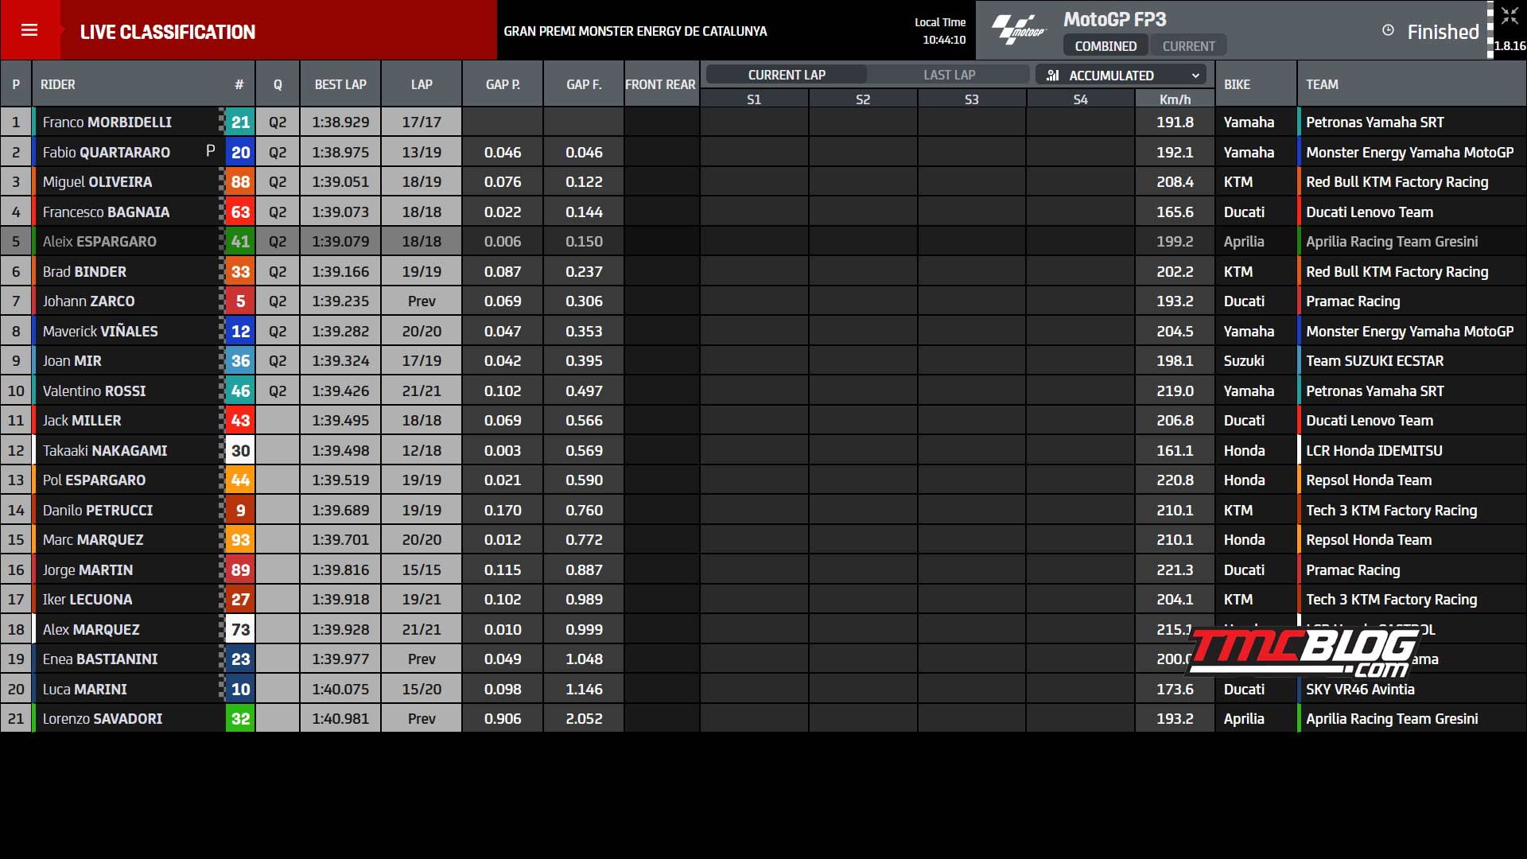The height and width of the screenshot is (859, 1527).
Task: Exit fullscreen with the collapse icon
Action: 1510,17
